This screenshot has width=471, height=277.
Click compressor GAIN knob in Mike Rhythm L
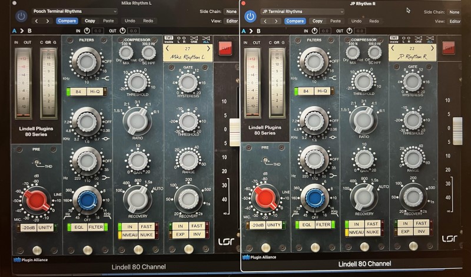coord(138,161)
